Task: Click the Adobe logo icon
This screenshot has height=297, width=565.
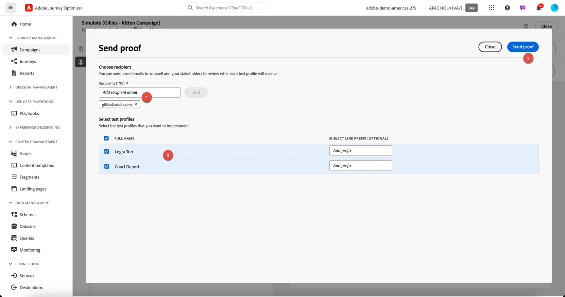Action: point(29,8)
